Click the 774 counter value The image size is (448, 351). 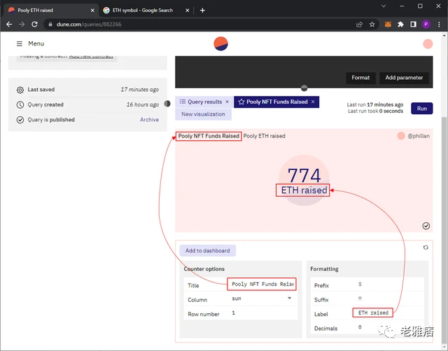tap(304, 175)
